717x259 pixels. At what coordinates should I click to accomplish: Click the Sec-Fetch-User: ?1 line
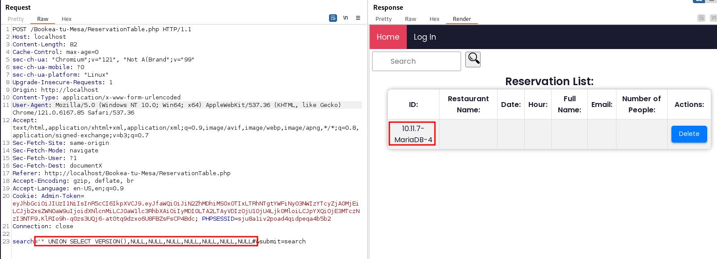[x=45, y=158]
